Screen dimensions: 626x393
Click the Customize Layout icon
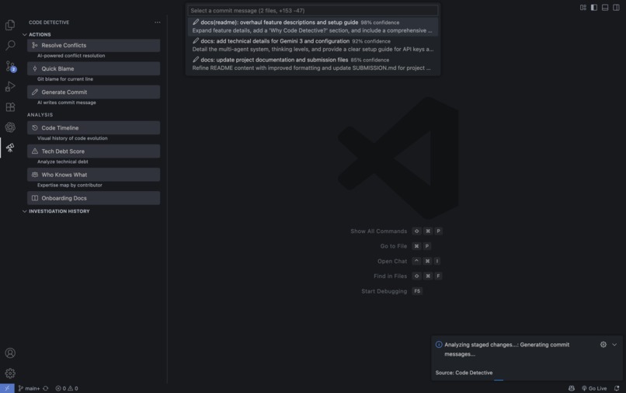click(x=583, y=8)
